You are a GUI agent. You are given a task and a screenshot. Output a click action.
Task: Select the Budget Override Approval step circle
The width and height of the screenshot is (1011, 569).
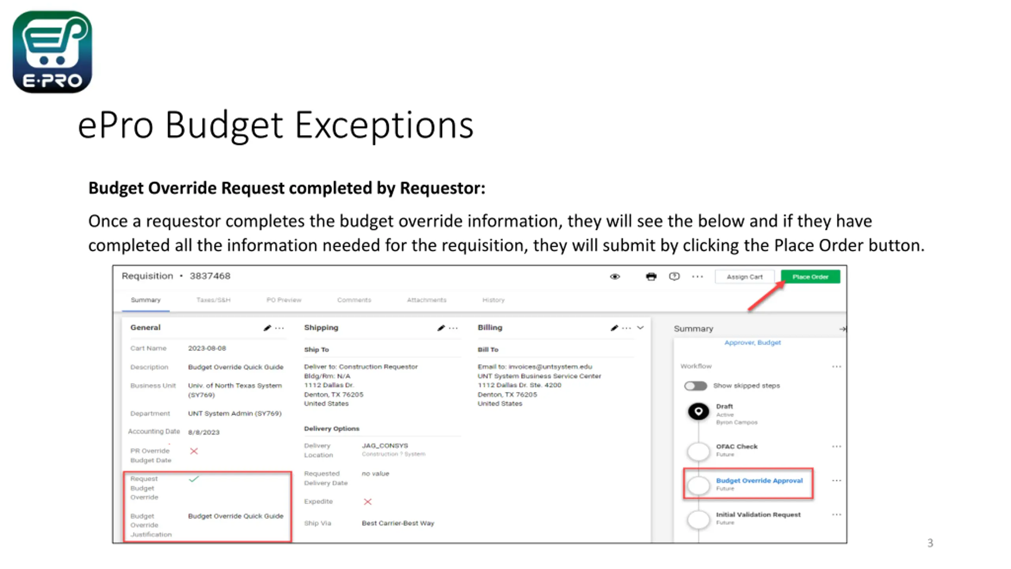point(699,485)
